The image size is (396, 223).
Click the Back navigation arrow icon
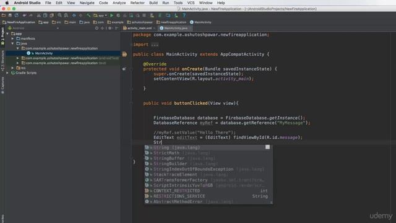pos(74,15)
